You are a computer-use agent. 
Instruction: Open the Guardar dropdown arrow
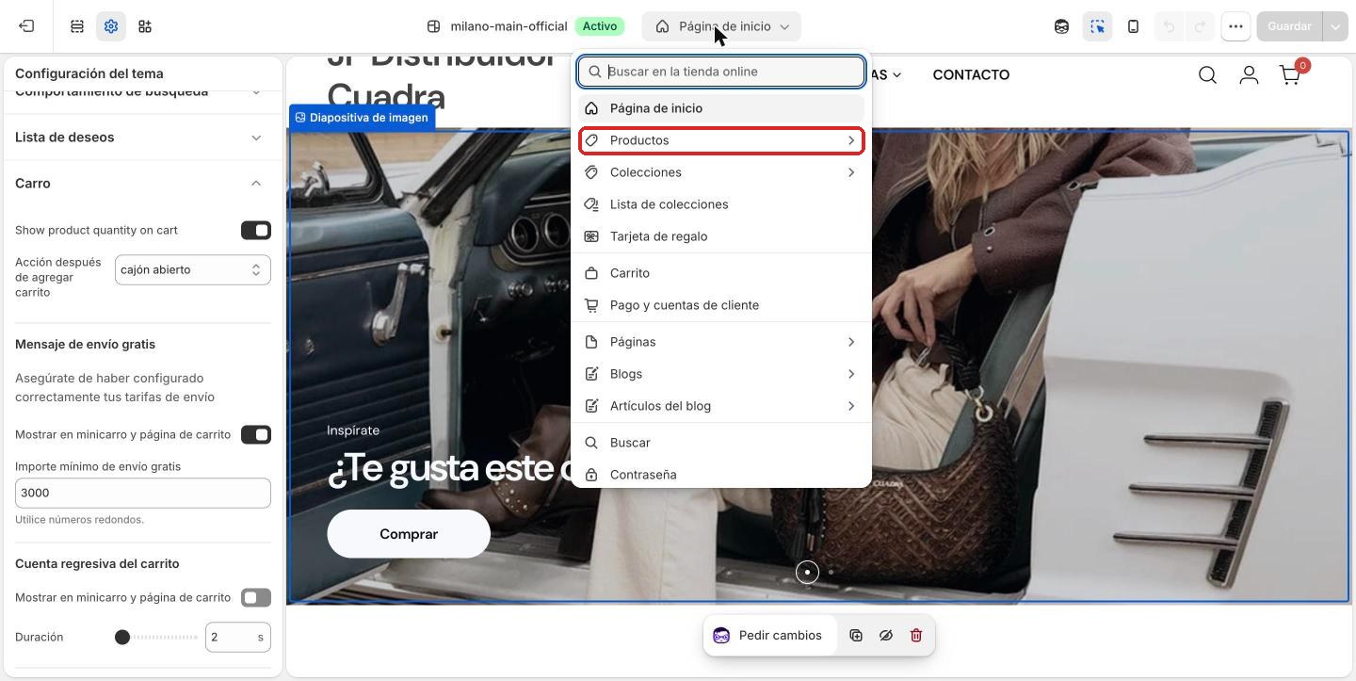point(1335,26)
